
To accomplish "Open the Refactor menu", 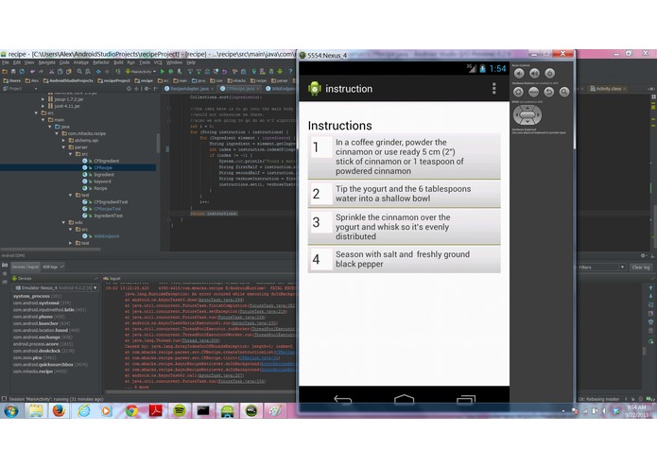I will [x=101, y=62].
